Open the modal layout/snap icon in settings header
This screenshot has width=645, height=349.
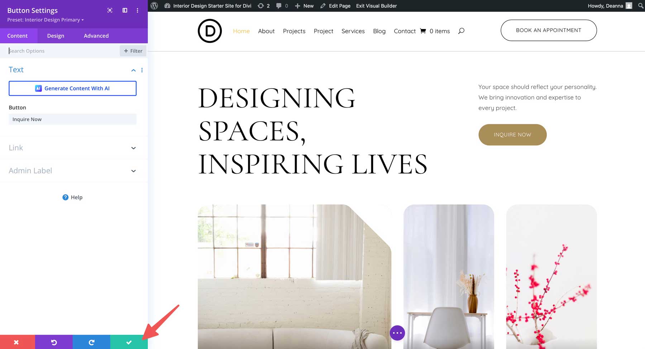pos(124,10)
